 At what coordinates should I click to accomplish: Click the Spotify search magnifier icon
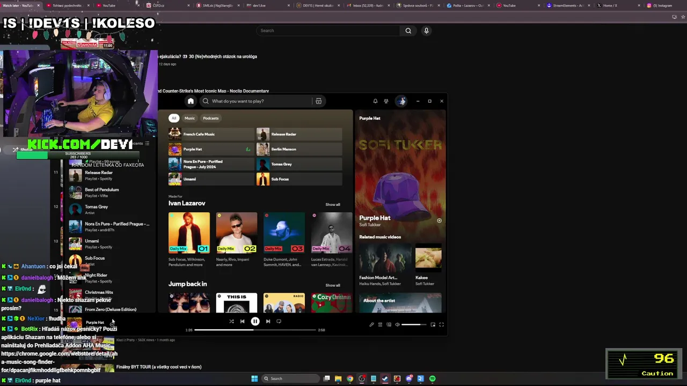pos(206,101)
